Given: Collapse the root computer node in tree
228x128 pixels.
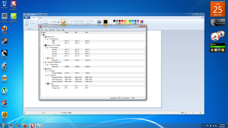Looking at the screenshot, I should pos(41,35).
